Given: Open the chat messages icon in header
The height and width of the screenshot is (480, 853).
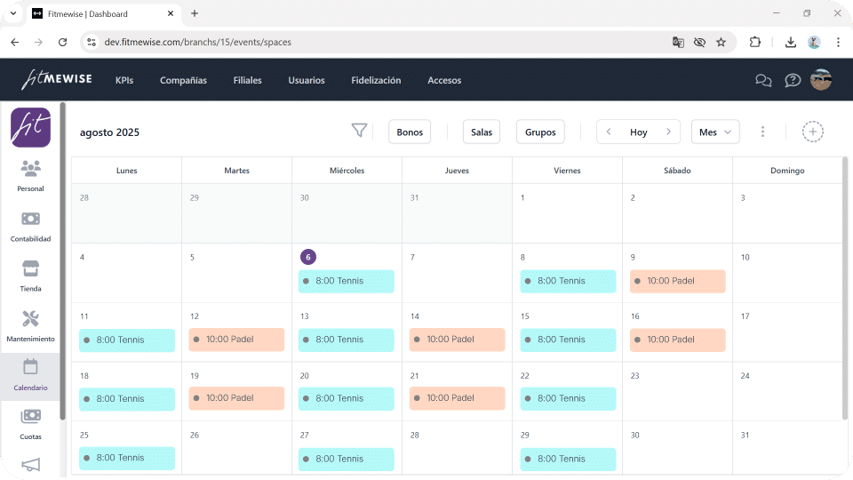Looking at the screenshot, I should coord(764,81).
